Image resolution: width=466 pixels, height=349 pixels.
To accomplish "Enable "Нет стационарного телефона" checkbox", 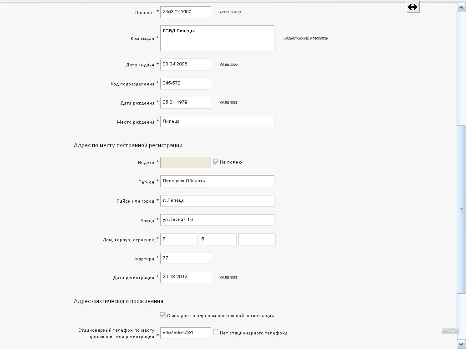I will pos(216,333).
